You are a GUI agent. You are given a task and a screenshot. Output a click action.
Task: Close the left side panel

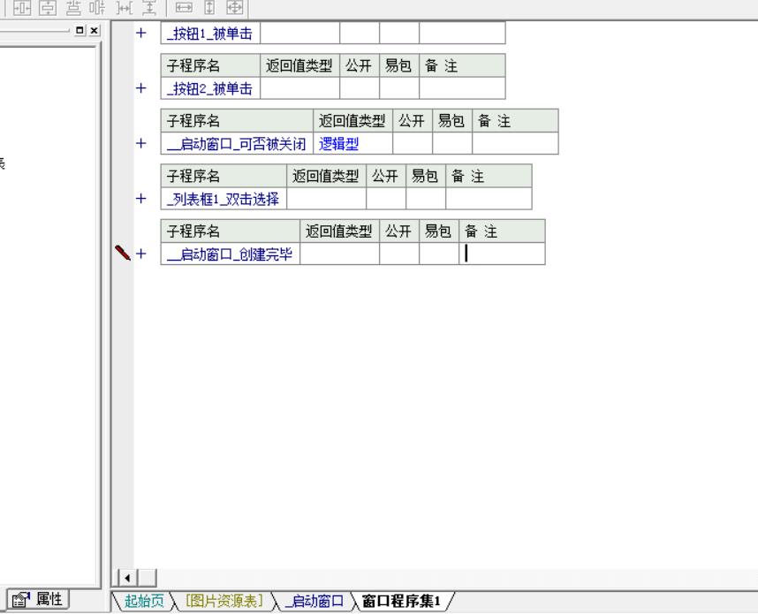95,30
